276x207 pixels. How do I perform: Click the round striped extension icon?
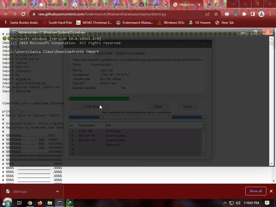(x=227, y=14)
